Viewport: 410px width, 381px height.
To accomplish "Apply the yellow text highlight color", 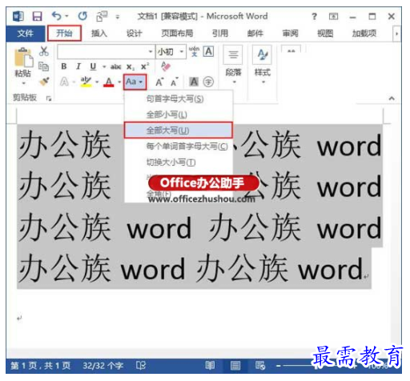I will [x=86, y=82].
